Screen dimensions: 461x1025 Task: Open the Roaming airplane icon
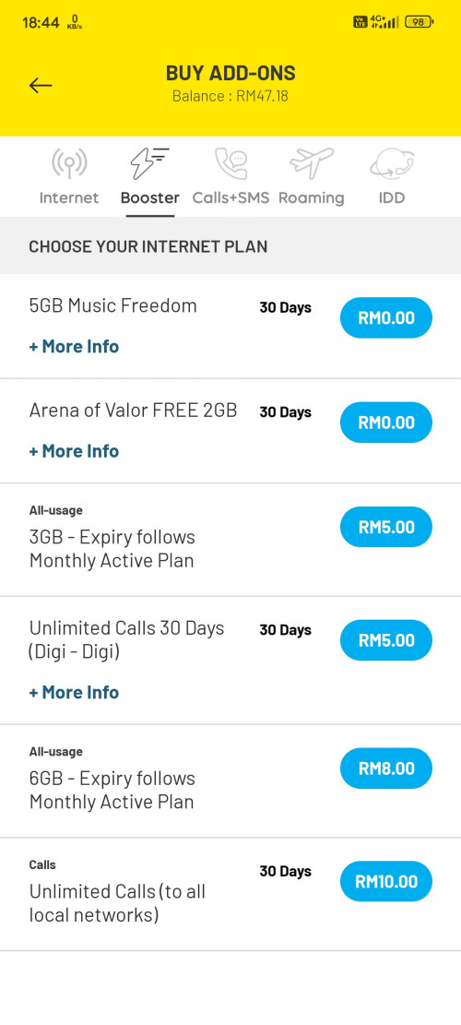[x=312, y=163]
